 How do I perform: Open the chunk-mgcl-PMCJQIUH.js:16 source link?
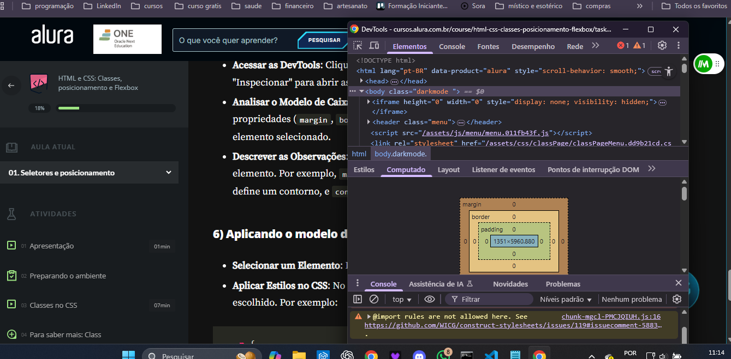pos(611,317)
